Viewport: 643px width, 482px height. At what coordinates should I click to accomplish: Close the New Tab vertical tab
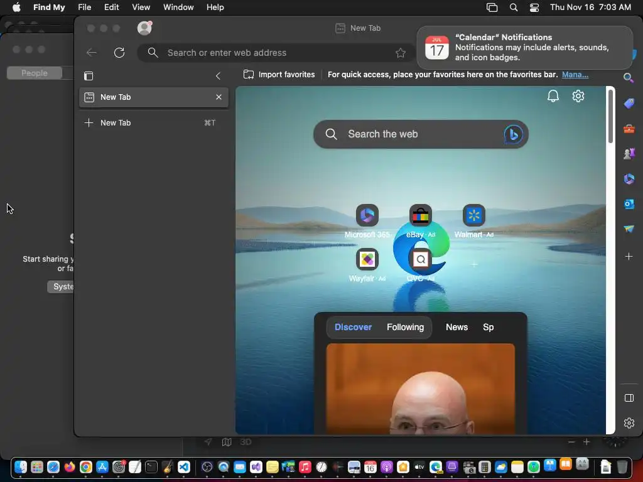[219, 97]
